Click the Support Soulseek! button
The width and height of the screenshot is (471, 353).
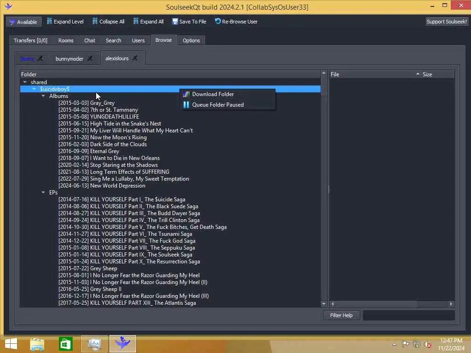(446, 22)
